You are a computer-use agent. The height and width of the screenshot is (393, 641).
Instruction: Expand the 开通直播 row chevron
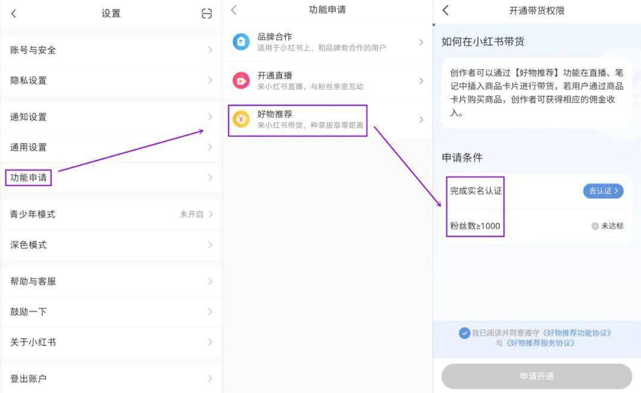[x=421, y=81]
